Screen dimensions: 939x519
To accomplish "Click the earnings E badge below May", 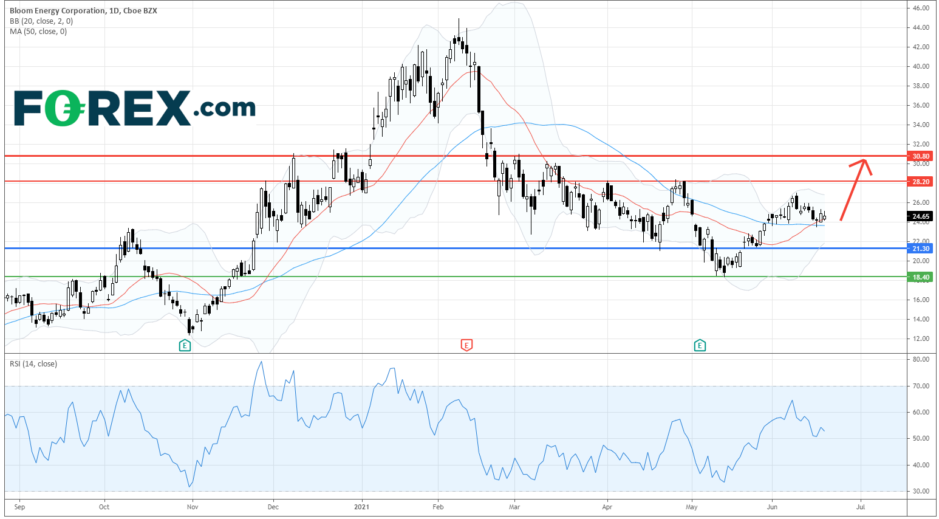I will (x=700, y=345).
